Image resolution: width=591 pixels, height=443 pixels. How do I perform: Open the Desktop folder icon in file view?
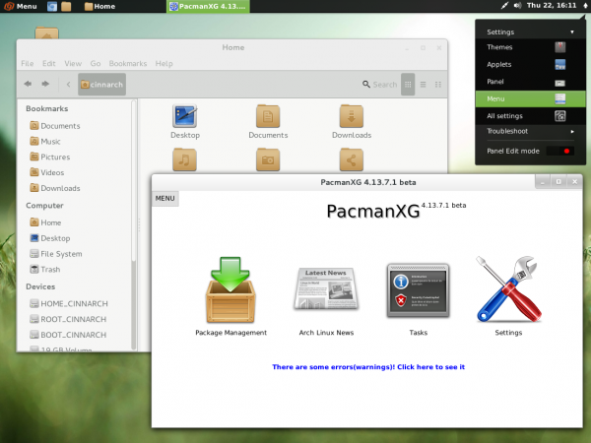185,116
